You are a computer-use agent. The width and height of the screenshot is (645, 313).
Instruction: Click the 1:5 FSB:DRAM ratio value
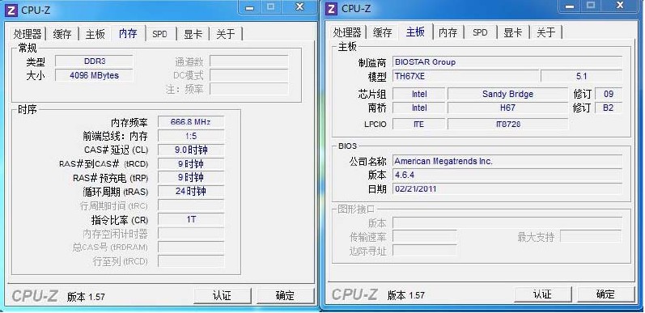191,136
